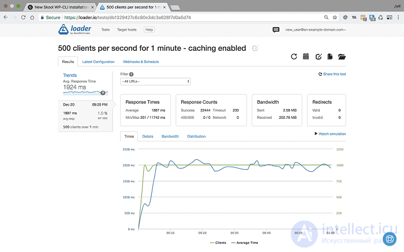The width and height of the screenshot is (404, 252).
Task: Select the Dec 20 test run entry
Action: click(85, 115)
